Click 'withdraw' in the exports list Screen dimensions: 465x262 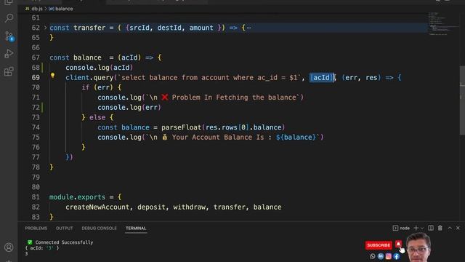[x=189, y=207]
